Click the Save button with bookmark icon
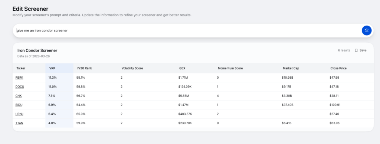 [x=361, y=50]
